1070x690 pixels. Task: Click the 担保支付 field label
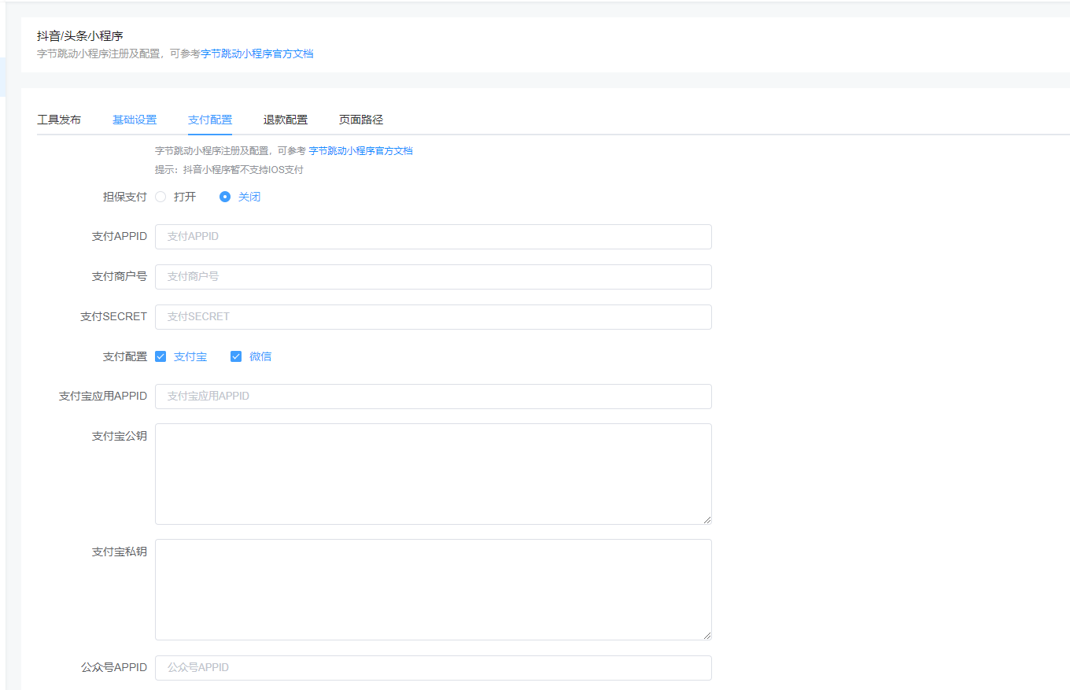click(125, 197)
